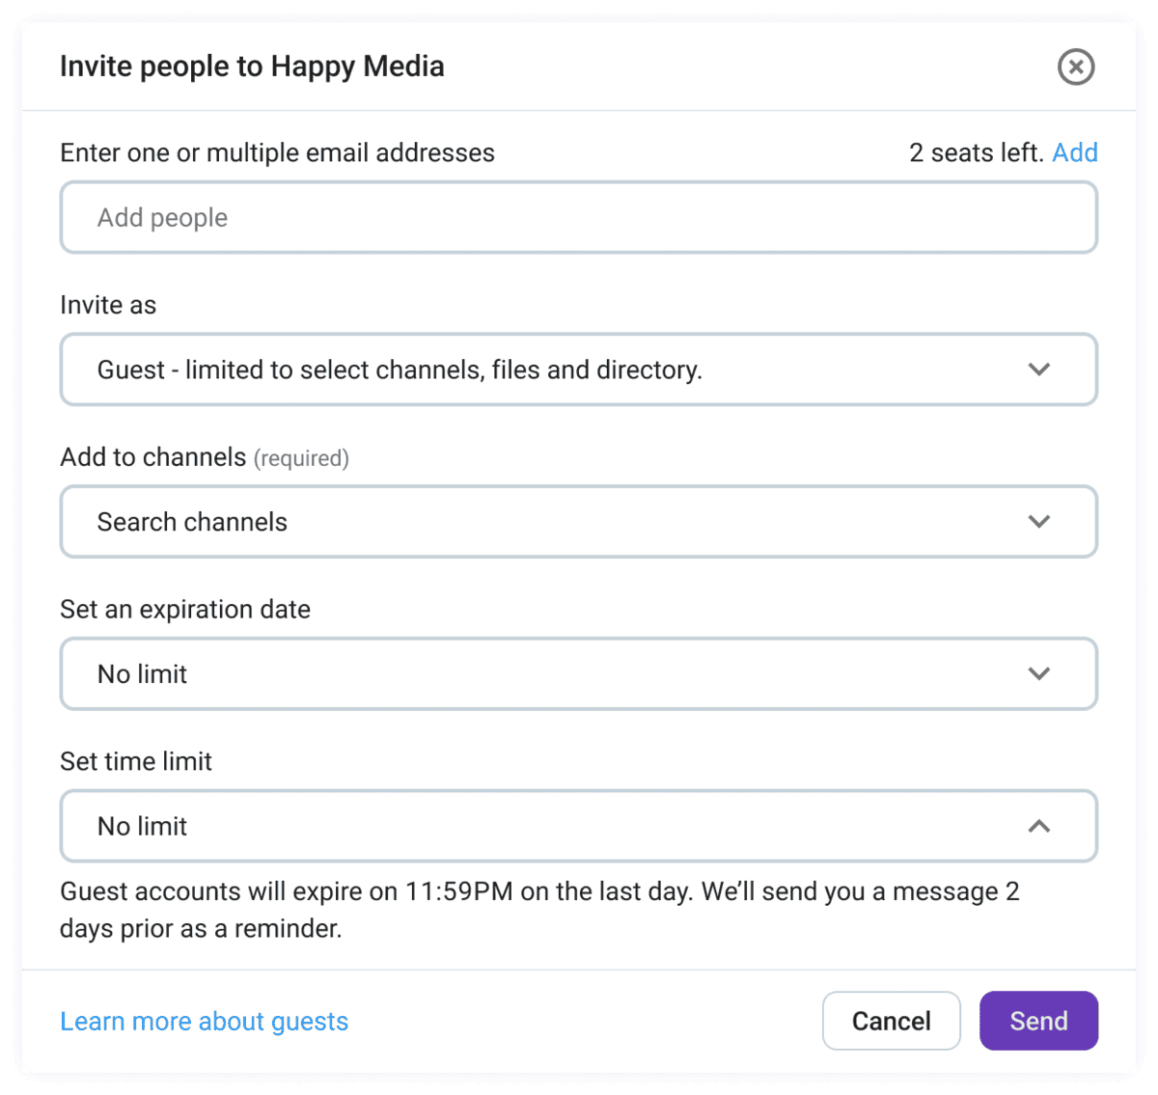Send the invitation
This screenshot has height=1095, width=1158.
pos(1038,1021)
